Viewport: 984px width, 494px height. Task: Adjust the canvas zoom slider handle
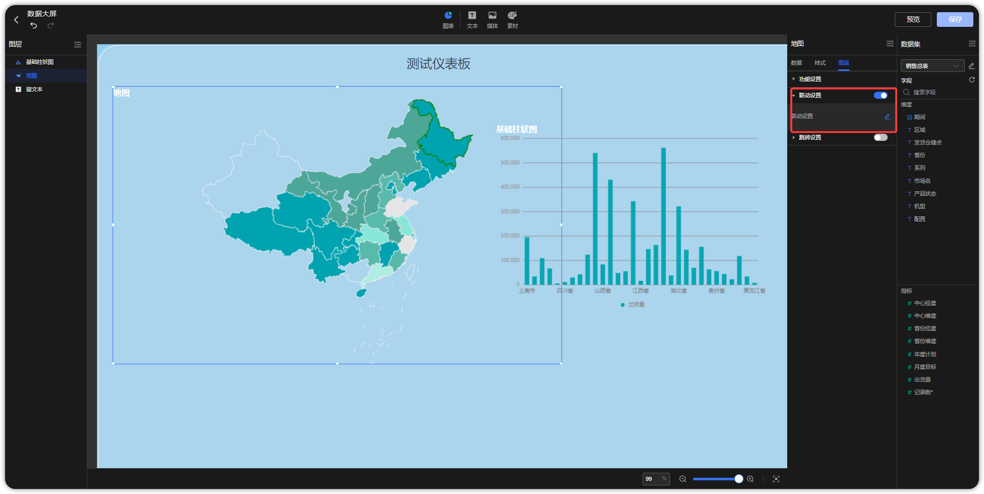pos(739,479)
